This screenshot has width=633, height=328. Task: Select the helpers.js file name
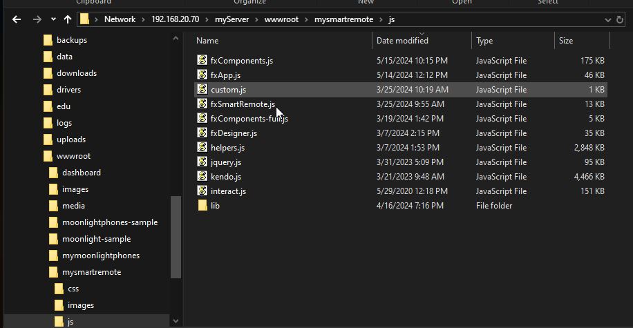coord(227,148)
